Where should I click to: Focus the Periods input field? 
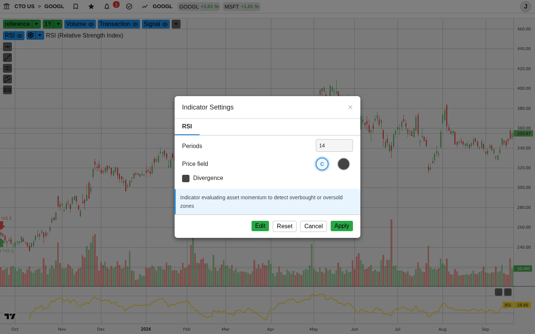click(334, 145)
